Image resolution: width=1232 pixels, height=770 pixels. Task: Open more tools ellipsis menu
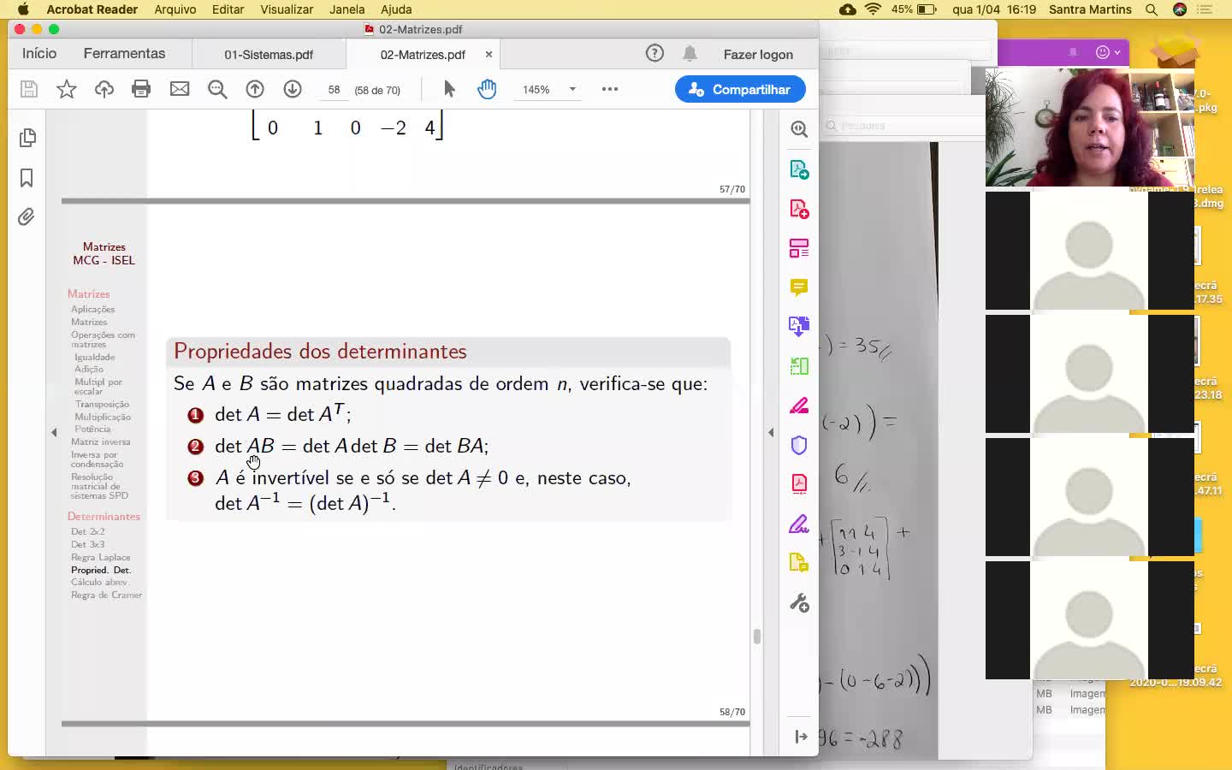[610, 89]
